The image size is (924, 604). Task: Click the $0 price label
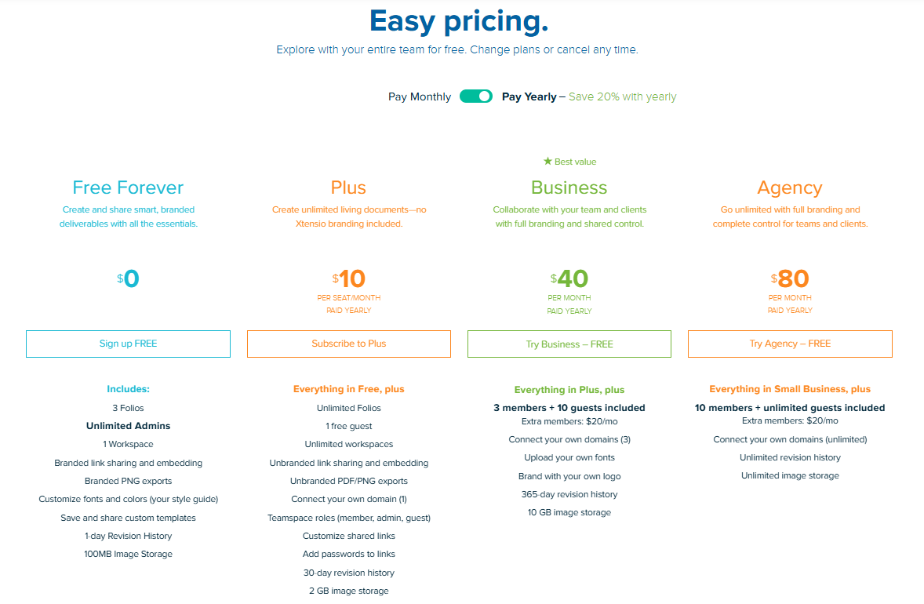[x=128, y=277]
